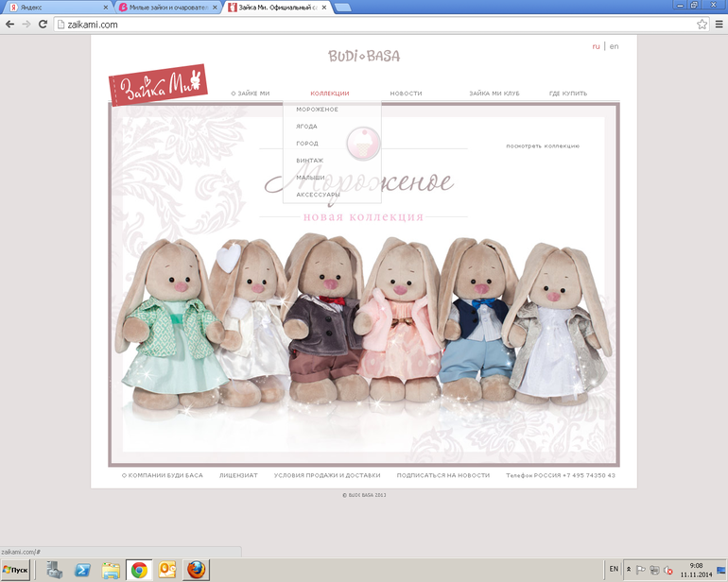Open a new browser tab
This screenshot has height=582, width=728.
(x=342, y=8)
